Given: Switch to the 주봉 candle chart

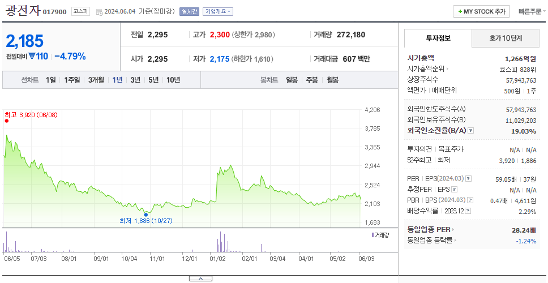Looking at the screenshot, I should tap(312, 80).
